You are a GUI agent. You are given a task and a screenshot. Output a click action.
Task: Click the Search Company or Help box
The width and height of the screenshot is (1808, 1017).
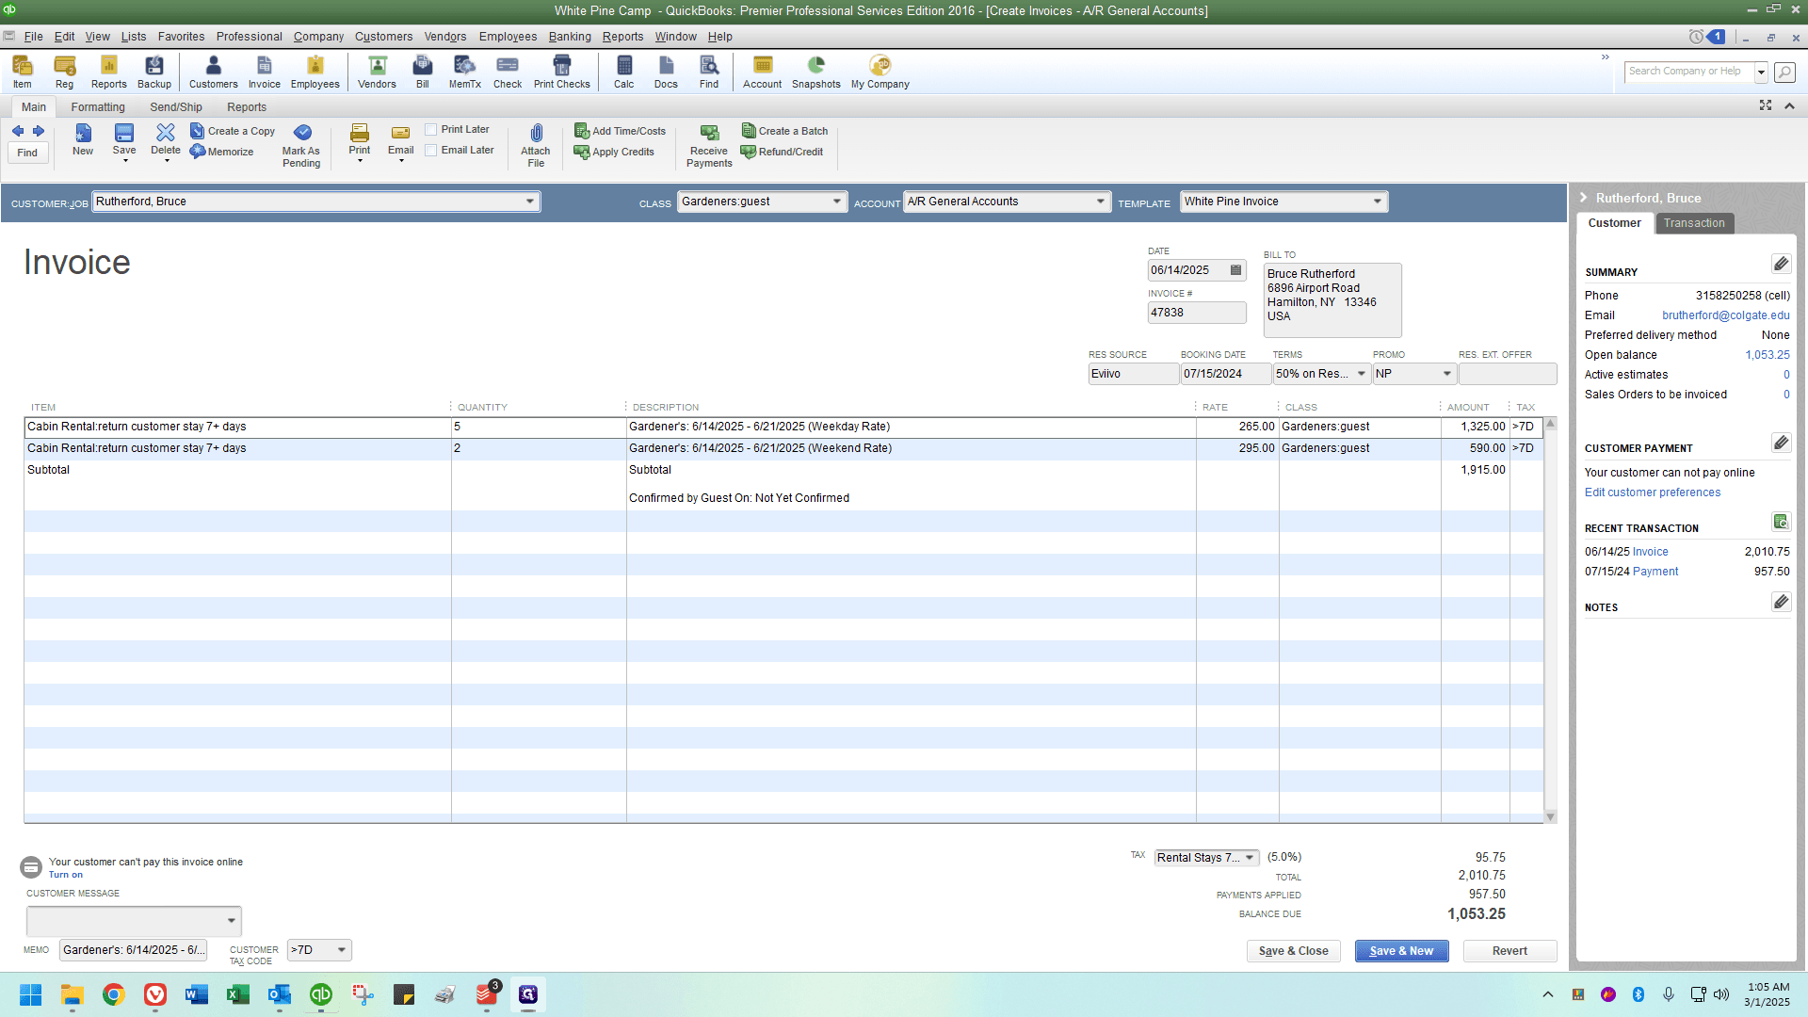coord(1688,72)
